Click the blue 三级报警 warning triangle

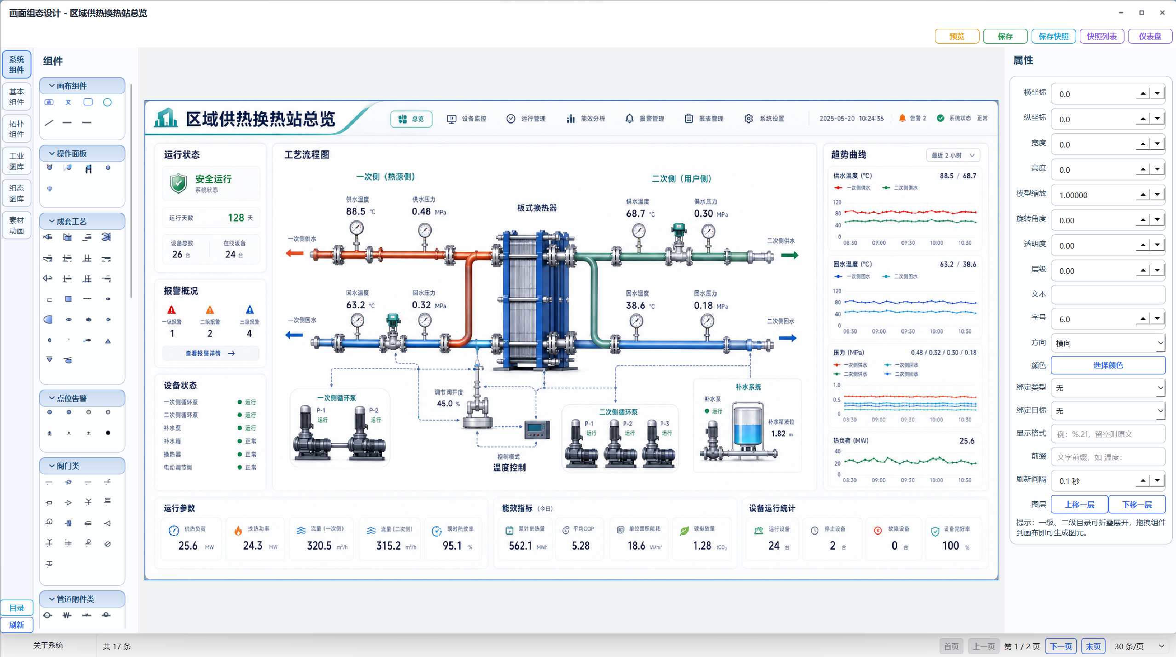[249, 310]
